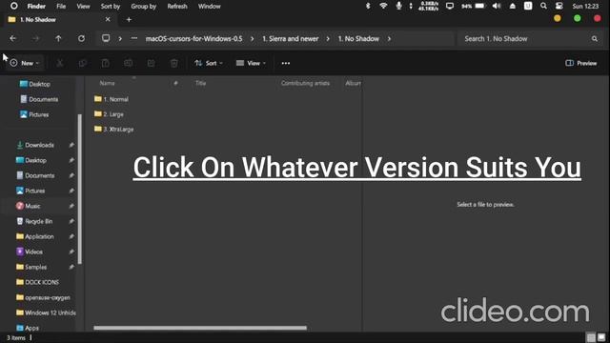
Task: Go to 1. Sierra and newer breadcrumb
Action: tap(290, 38)
